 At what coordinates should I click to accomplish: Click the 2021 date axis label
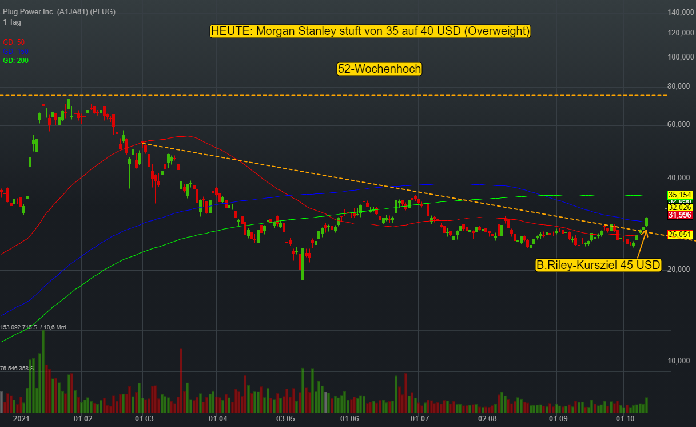[x=21, y=419]
